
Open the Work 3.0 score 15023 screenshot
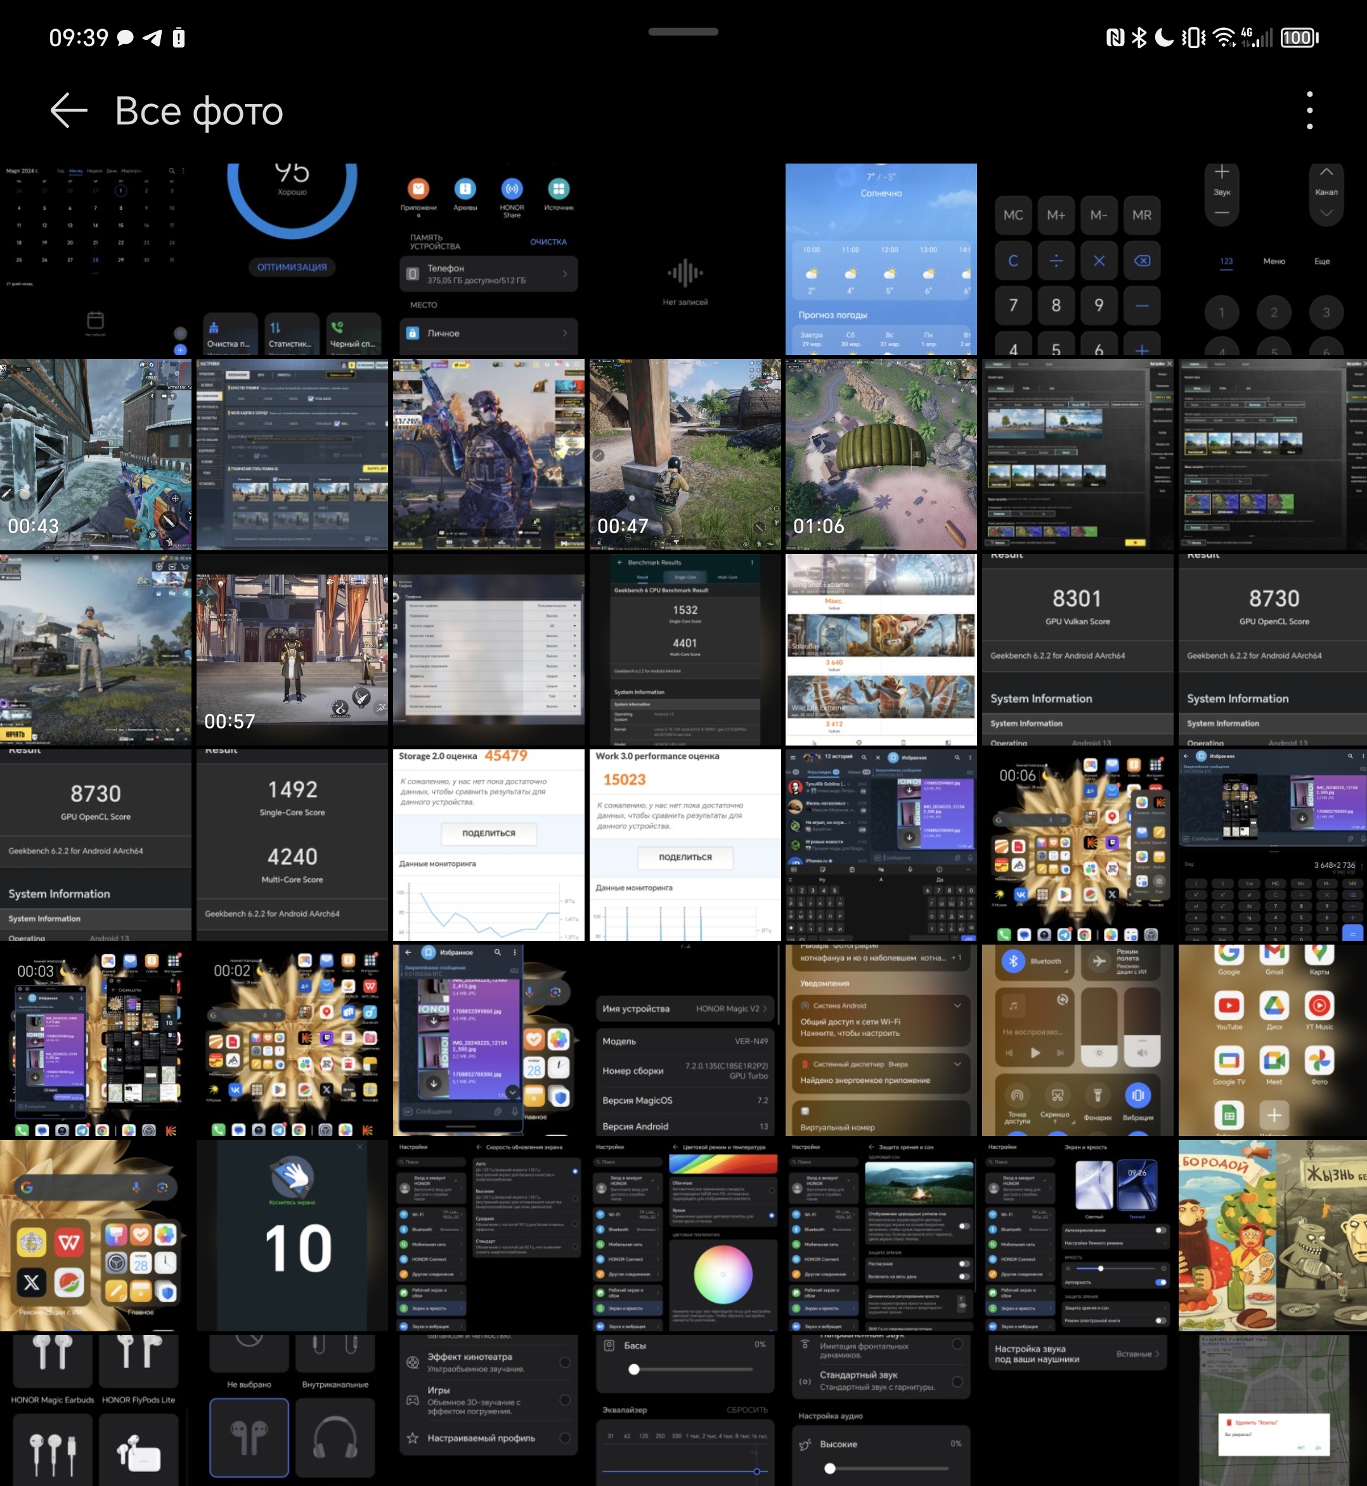tap(685, 846)
